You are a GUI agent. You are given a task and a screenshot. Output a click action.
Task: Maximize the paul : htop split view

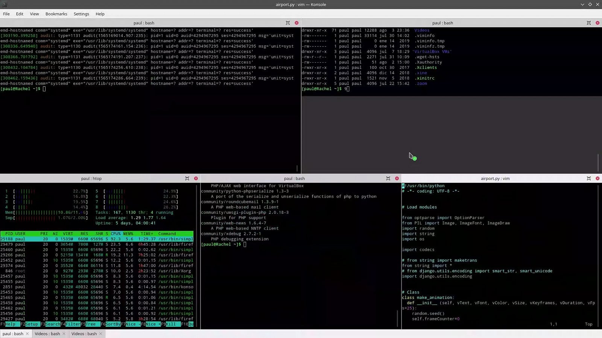(x=187, y=178)
